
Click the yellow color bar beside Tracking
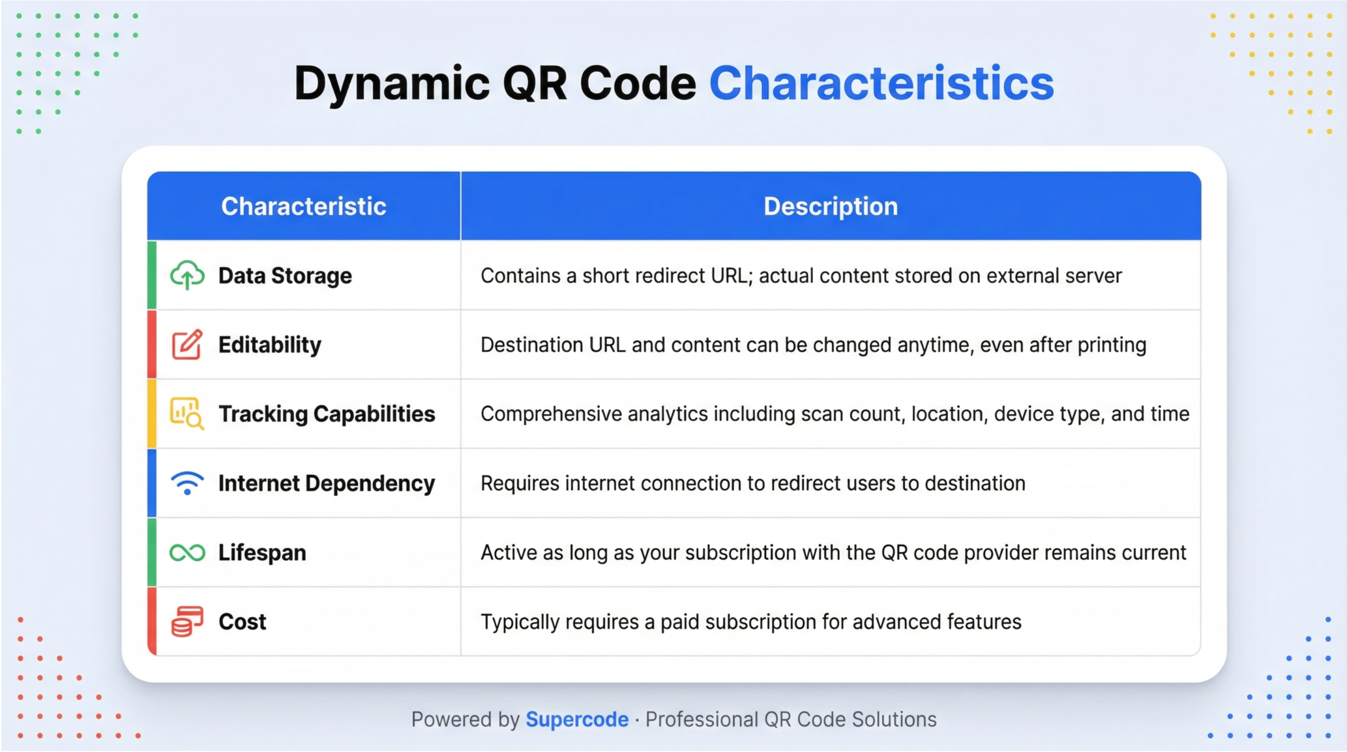pos(152,414)
